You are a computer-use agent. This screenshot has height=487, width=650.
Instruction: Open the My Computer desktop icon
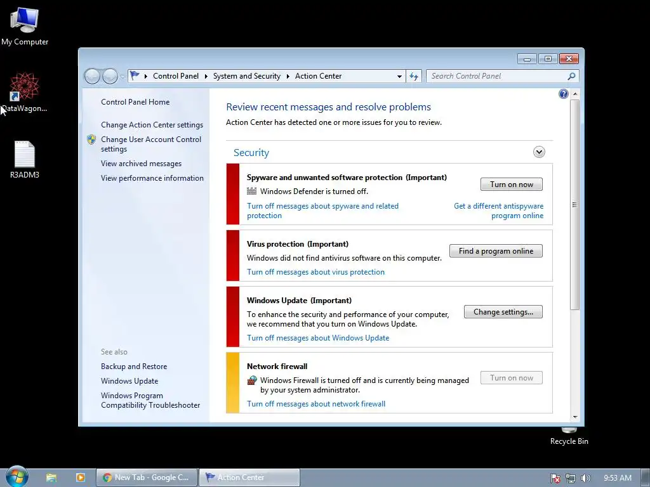click(25, 27)
